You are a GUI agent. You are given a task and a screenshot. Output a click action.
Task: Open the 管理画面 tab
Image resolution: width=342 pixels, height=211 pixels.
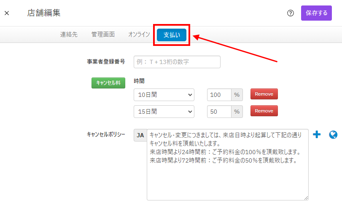pyautogui.click(x=103, y=35)
